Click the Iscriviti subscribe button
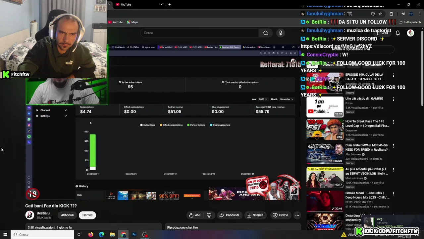 [x=87, y=215]
